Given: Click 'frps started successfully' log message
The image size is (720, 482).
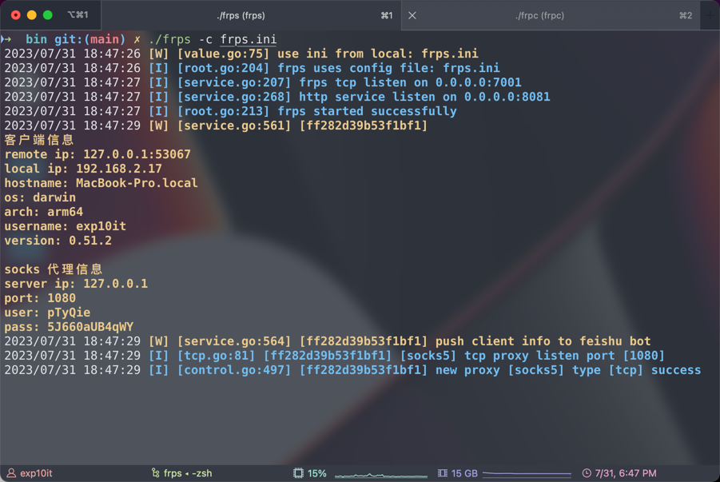Looking at the screenshot, I should [367, 111].
